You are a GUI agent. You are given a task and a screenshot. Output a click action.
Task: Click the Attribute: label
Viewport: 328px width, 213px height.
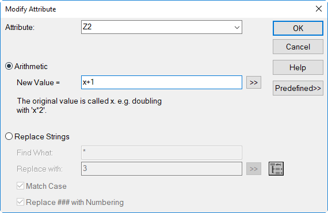(20, 28)
